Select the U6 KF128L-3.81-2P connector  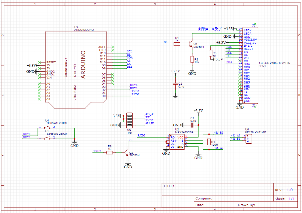pyautogui.click(x=248, y=139)
